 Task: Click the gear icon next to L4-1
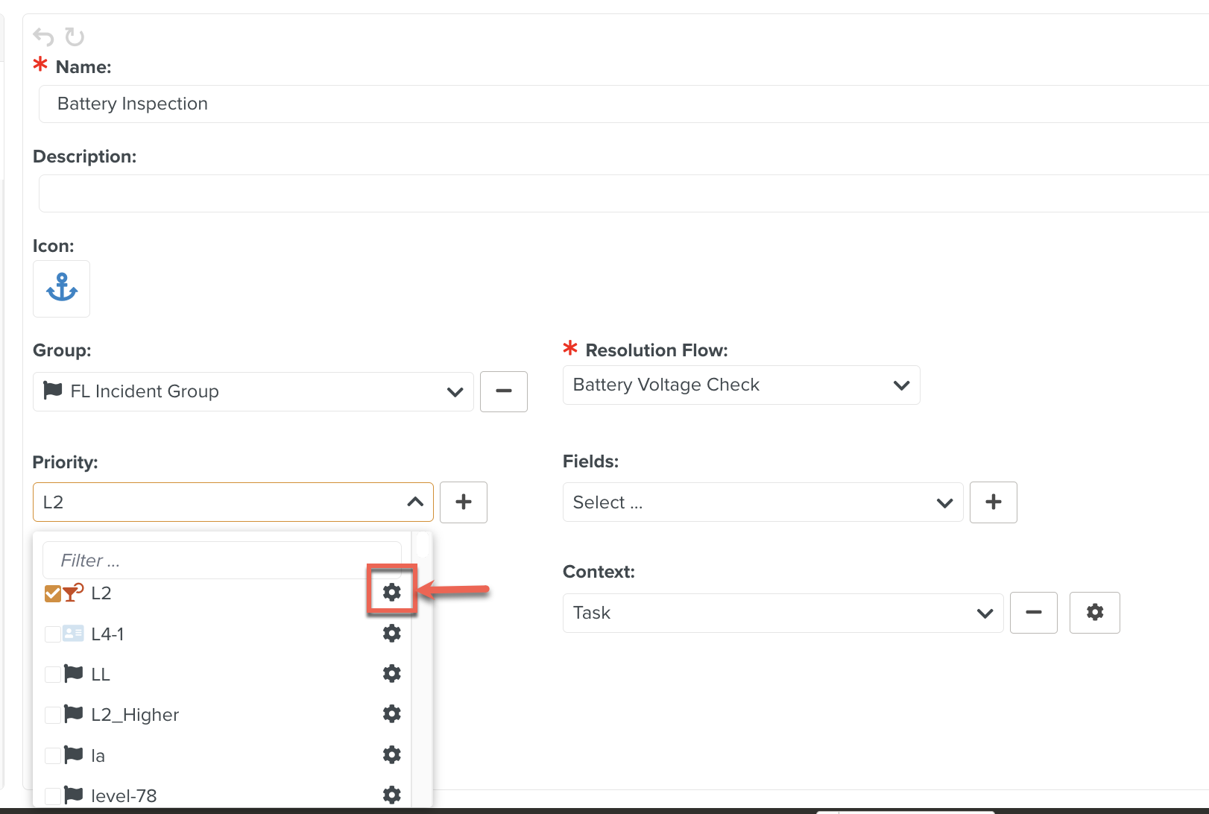[x=391, y=633]
